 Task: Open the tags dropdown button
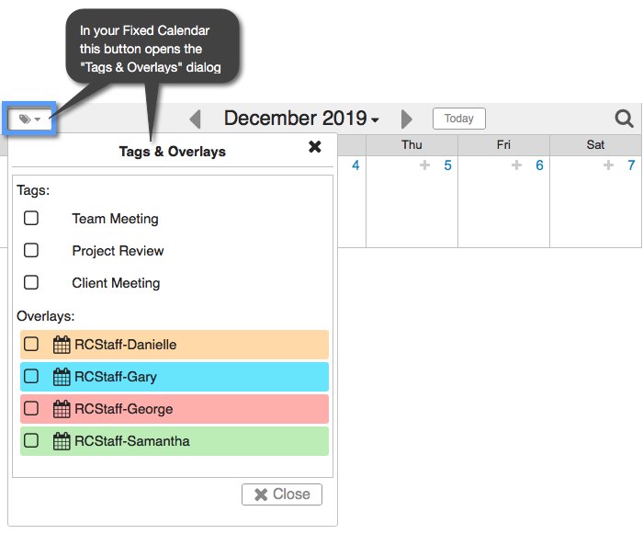pos(29,119)
